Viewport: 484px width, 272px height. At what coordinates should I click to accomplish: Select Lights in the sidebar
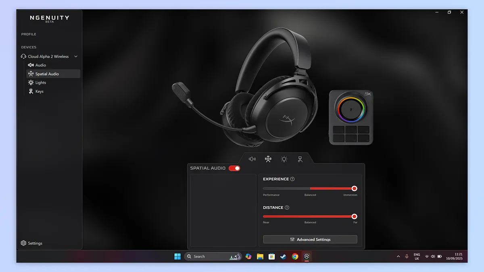point(41,82)
